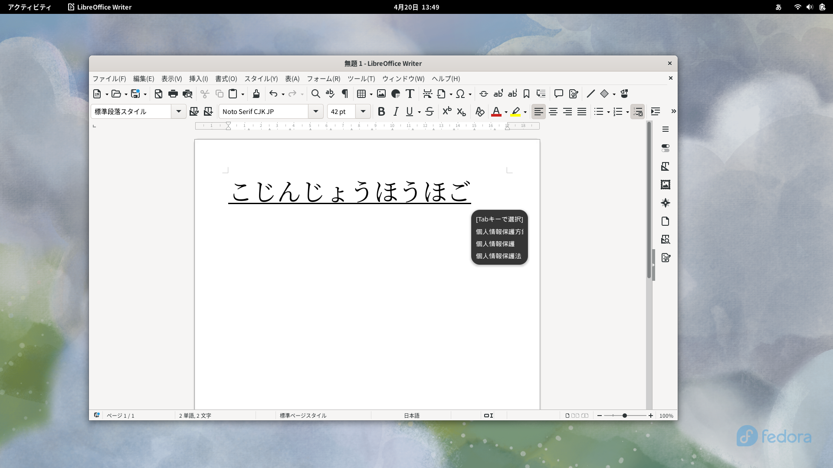Open the sidebar Gallery panel icon
This screenshot has height=468, width=833.
666,185
